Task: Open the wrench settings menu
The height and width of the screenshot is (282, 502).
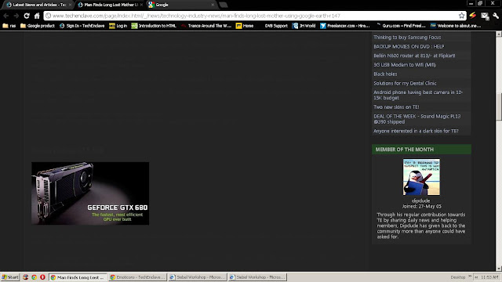Action: 496,16
